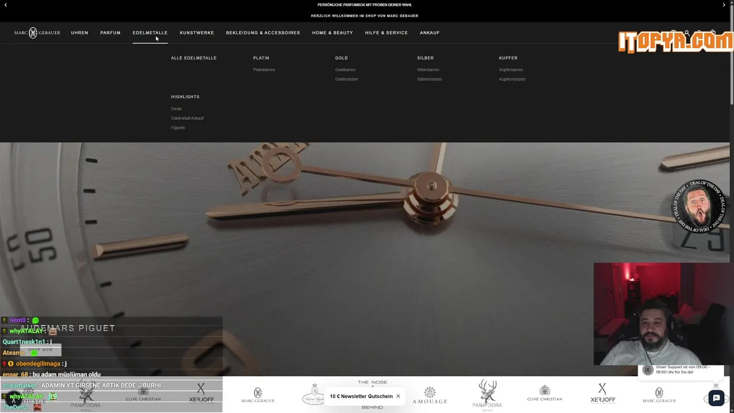Open the Marc Gebauer logo in the header
Image resolution: width=734 pixels, height=413 pixels.
pos(37,33)
